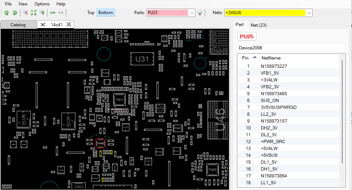Screen dimensions: 352x190
Task: Click the U31 chip on the board
Action: [142, 59]
